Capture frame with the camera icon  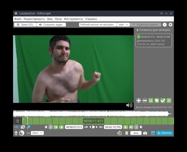pyautogui.click(x=145, y=133)
